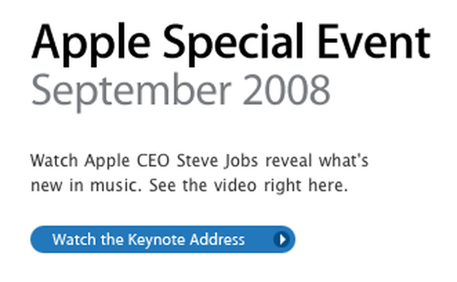Image resolution: width=457 pixels, height=282 pixels.
Task: Click the See the video right here sentence
Action: click(x=248, y=186)
